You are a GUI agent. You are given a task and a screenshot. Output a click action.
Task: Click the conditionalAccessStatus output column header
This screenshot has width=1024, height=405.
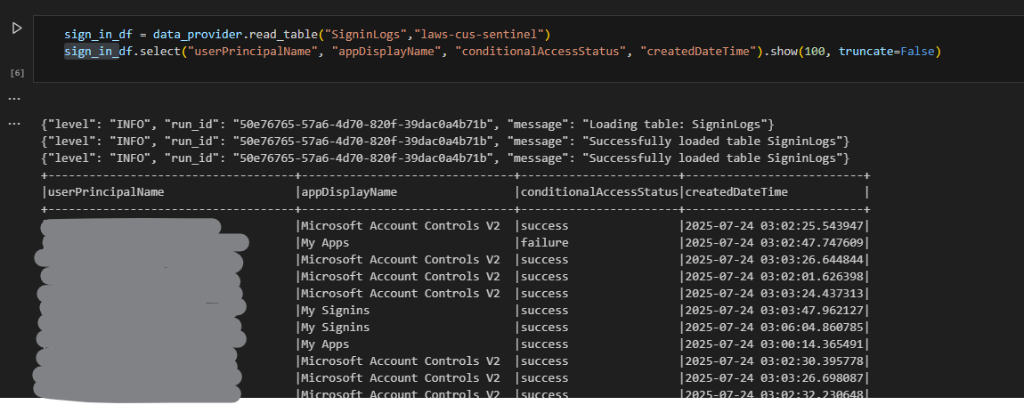pos(598,191)
